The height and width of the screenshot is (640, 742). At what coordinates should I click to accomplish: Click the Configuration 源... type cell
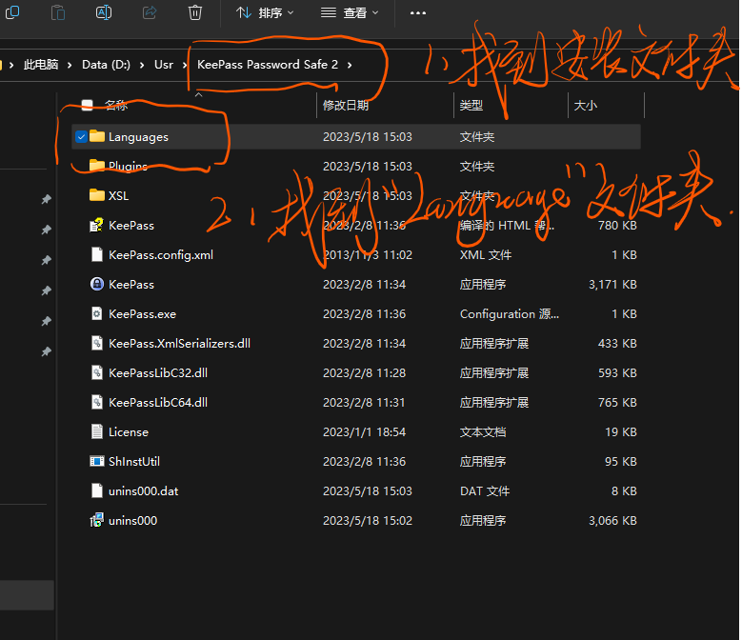tap(510, 314)
